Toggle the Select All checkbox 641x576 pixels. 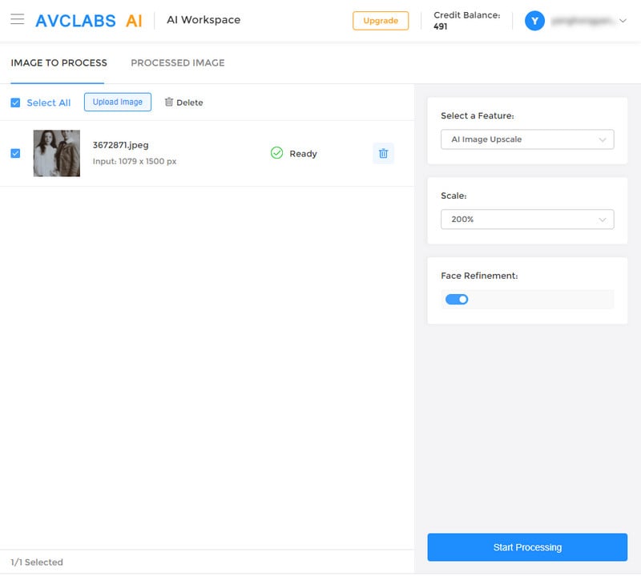tap(15, 103)
